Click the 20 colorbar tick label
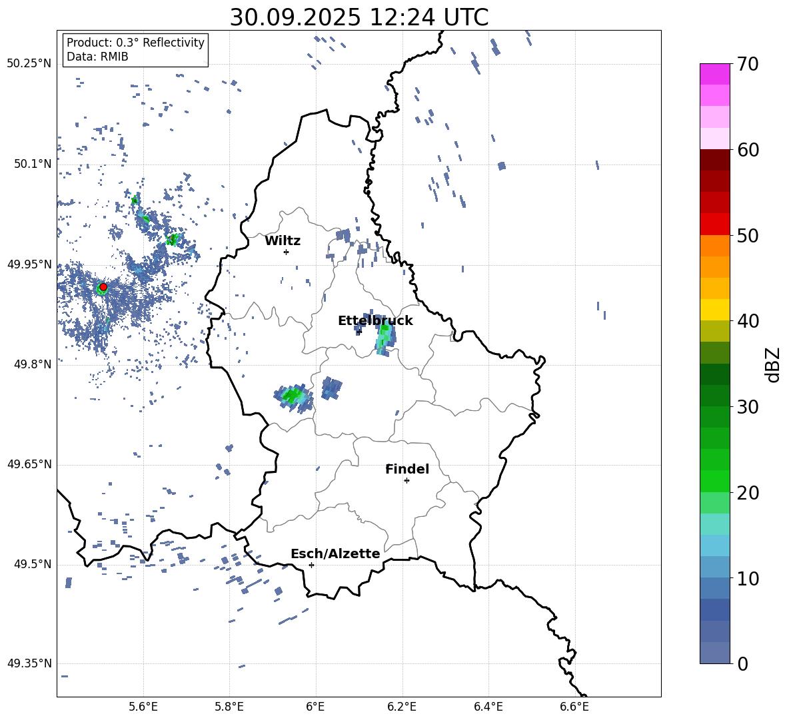The height and width of the screenshot is (720, 789). click(x=748, y=493)
